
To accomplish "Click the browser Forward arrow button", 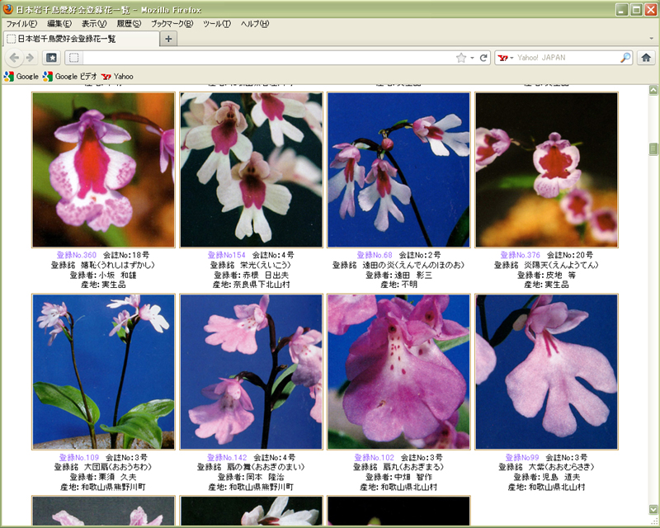I will point(30,58).
